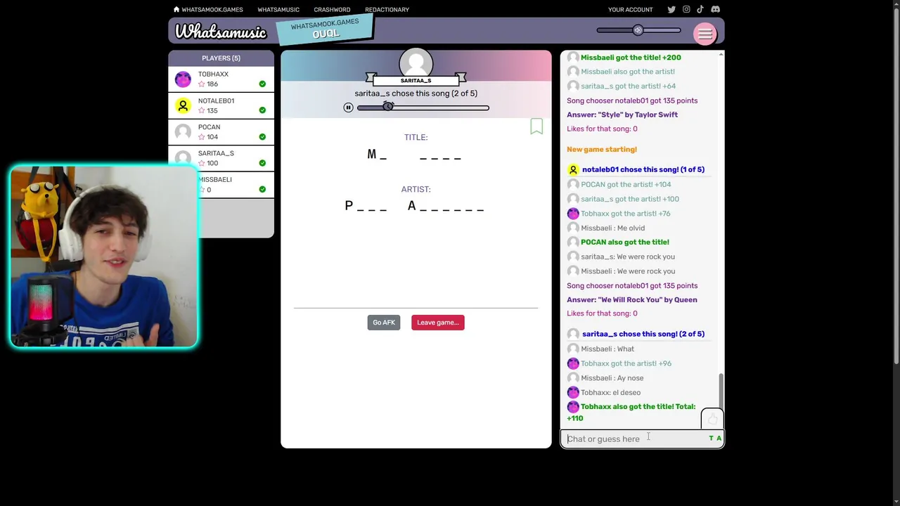Click the TITLE hint 'M _ _ _ _ _'
The height and width of the screenshot is (506, 900).
pyautogui.click(x=415, y=155)
